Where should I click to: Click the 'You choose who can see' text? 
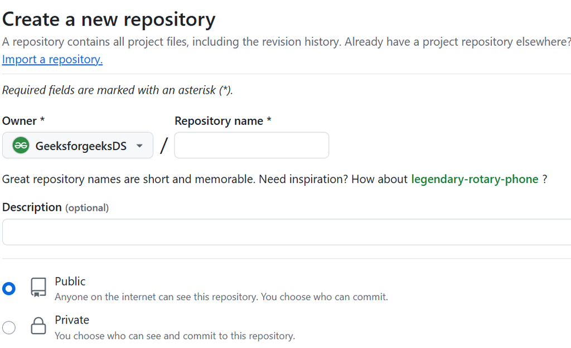coord(175,336)
